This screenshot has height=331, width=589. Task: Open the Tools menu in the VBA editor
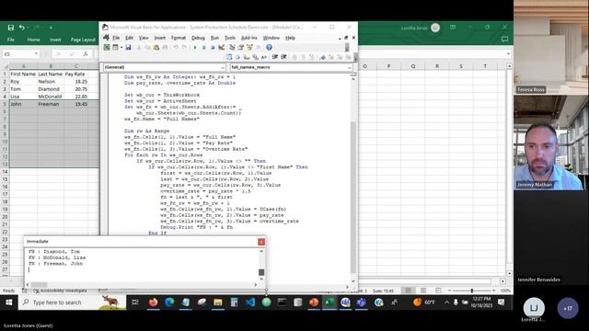[230, 38]
